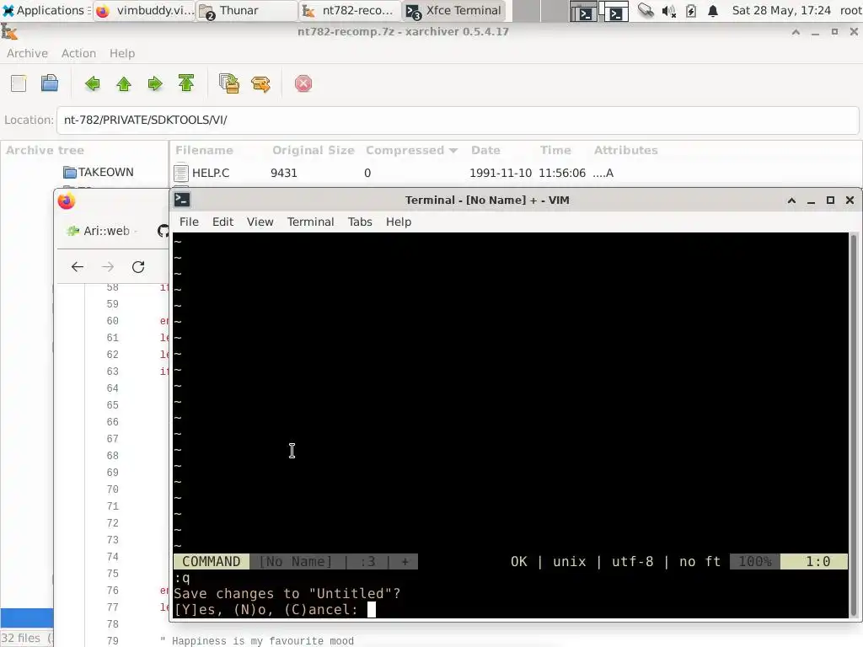Sort by the Time column header

point(555,150)
